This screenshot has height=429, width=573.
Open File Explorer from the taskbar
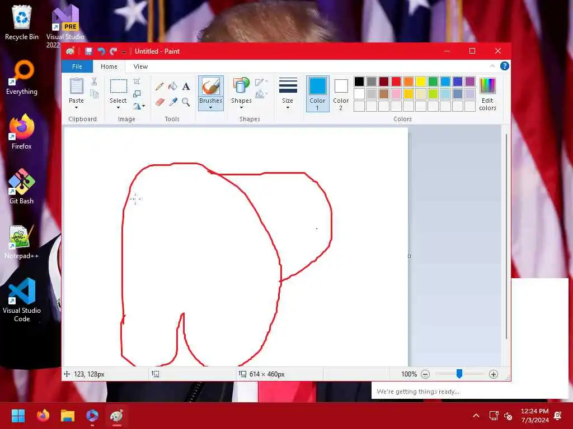[68, 416]
